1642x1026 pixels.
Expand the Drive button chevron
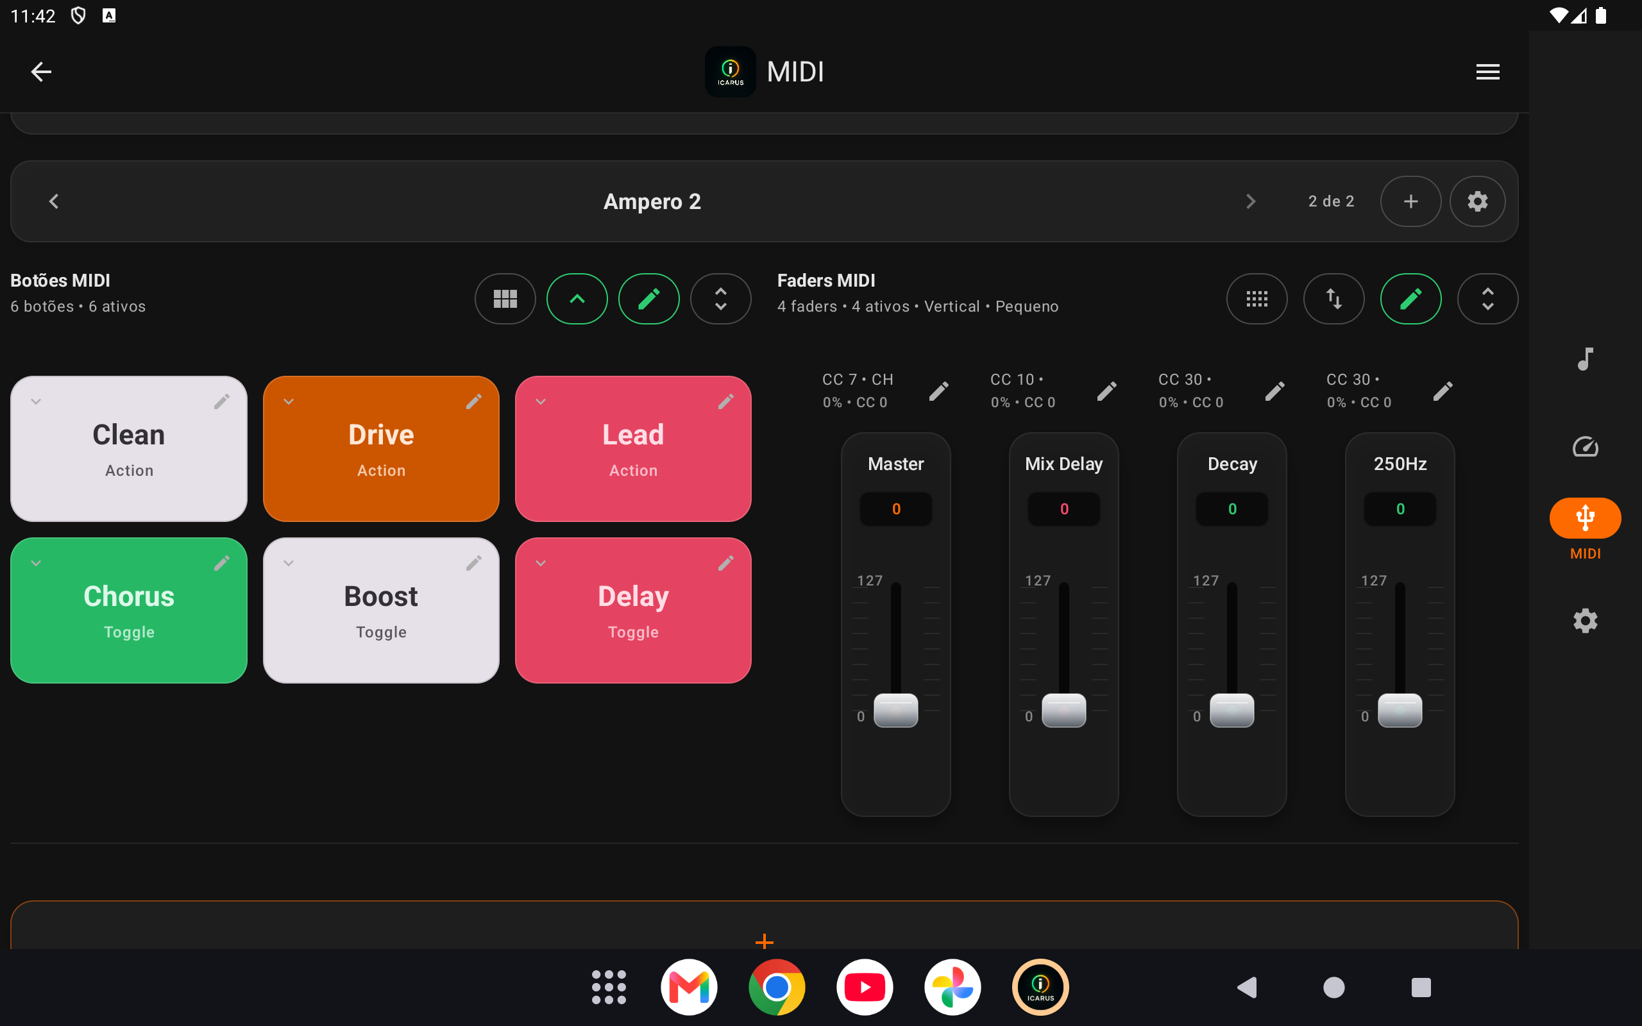[x=289, y=401]
